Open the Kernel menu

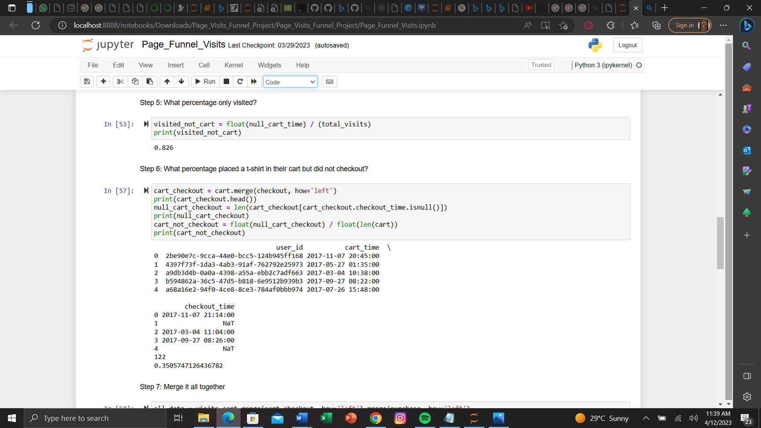[x=234, y=65]
